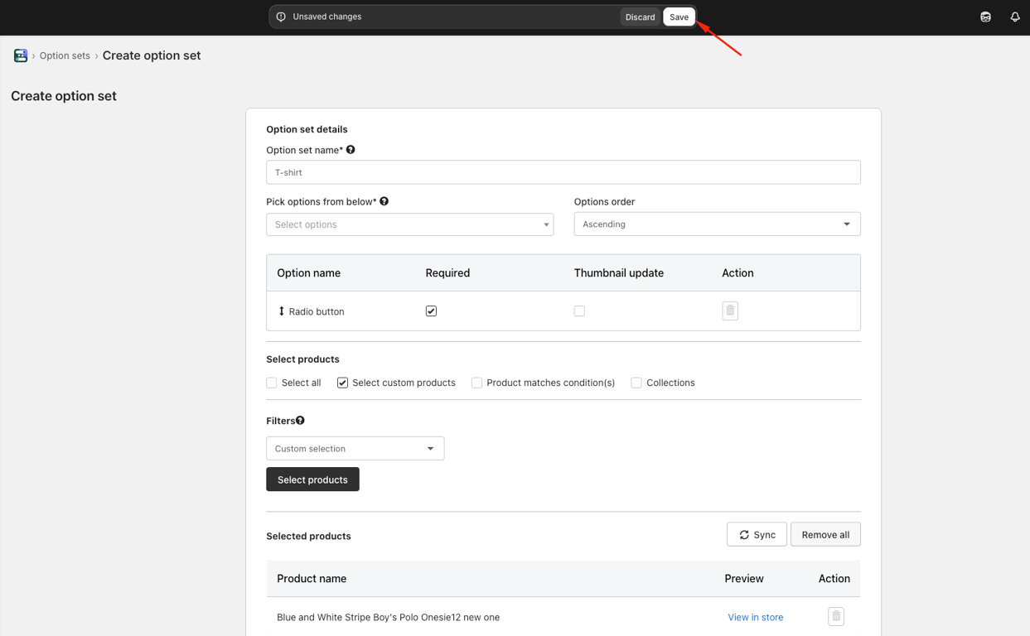Open the Select options dropdown

click(409, 224)
